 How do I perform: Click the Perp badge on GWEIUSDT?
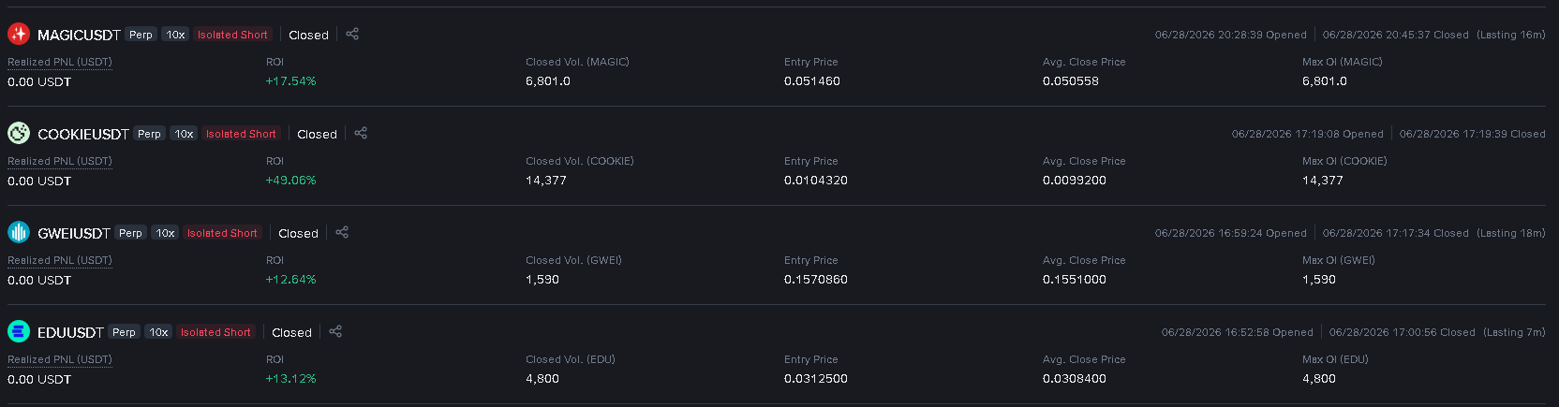point(131,233)
